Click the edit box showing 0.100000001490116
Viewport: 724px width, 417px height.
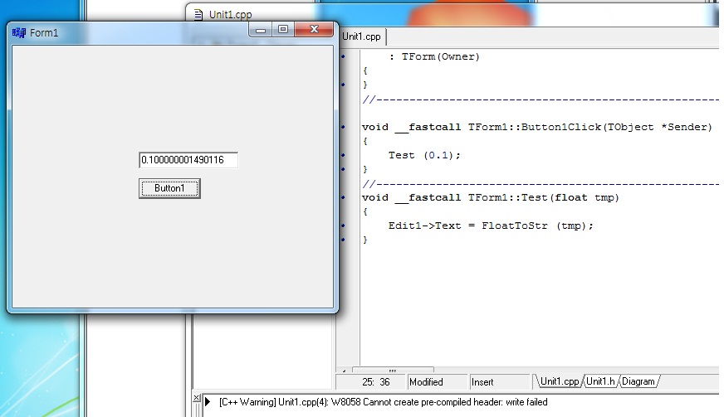[x=188, y=160]
